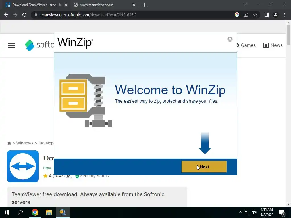Image resolution: width=291 pixels, height=218 pixels.
Task: Open the Chrome side panel
Action: (x=267, y=15)
